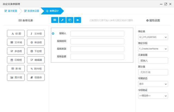Screen dimensions: 174x112
Task: Select the 报销类别 field label
Action: [x=61, y=49]
